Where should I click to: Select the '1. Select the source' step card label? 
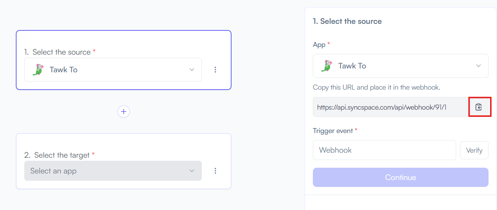(x=60, y=52)
